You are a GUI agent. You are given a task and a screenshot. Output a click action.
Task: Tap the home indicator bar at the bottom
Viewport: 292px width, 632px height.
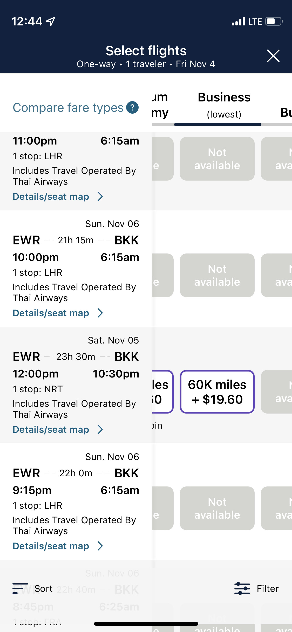click(146, 624)
